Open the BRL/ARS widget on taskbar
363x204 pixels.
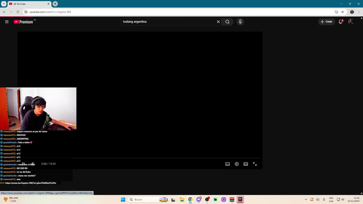(11, 199)
